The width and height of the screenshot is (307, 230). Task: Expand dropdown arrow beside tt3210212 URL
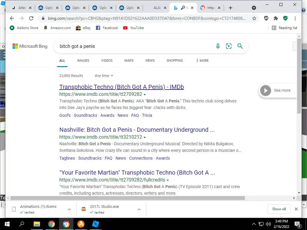pos(145,137)
